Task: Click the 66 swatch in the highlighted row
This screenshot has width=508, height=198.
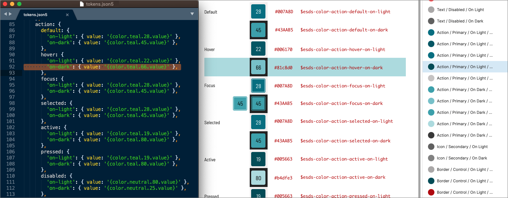Action: point(258,67)
